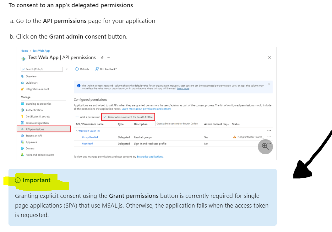Click the Token configuration bars icon
The width and height of the screenshot is (332, 232).
pyautogui.click(x=22, y=123)
